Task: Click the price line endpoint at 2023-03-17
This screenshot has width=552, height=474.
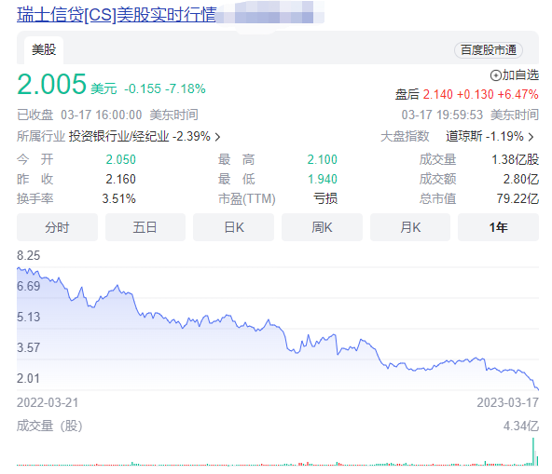Action: pos(538,389)
